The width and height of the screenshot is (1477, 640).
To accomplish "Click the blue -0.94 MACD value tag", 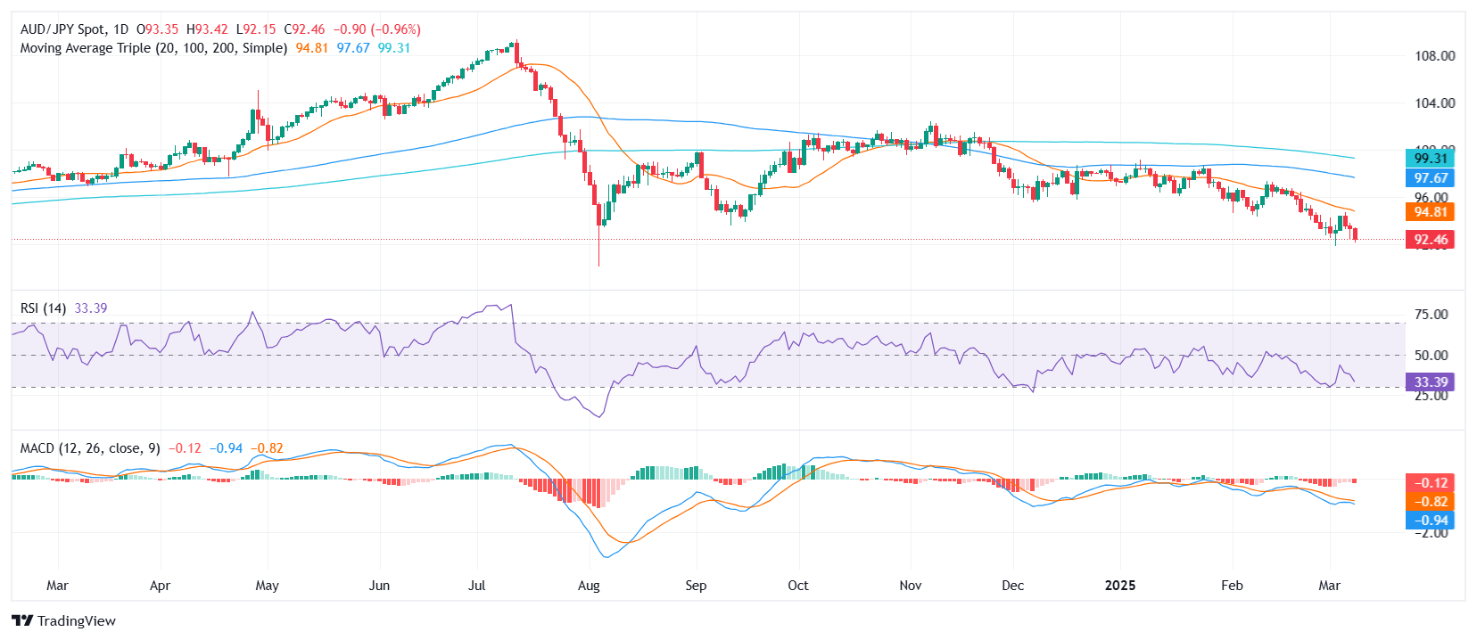I will pos(1430,521).
